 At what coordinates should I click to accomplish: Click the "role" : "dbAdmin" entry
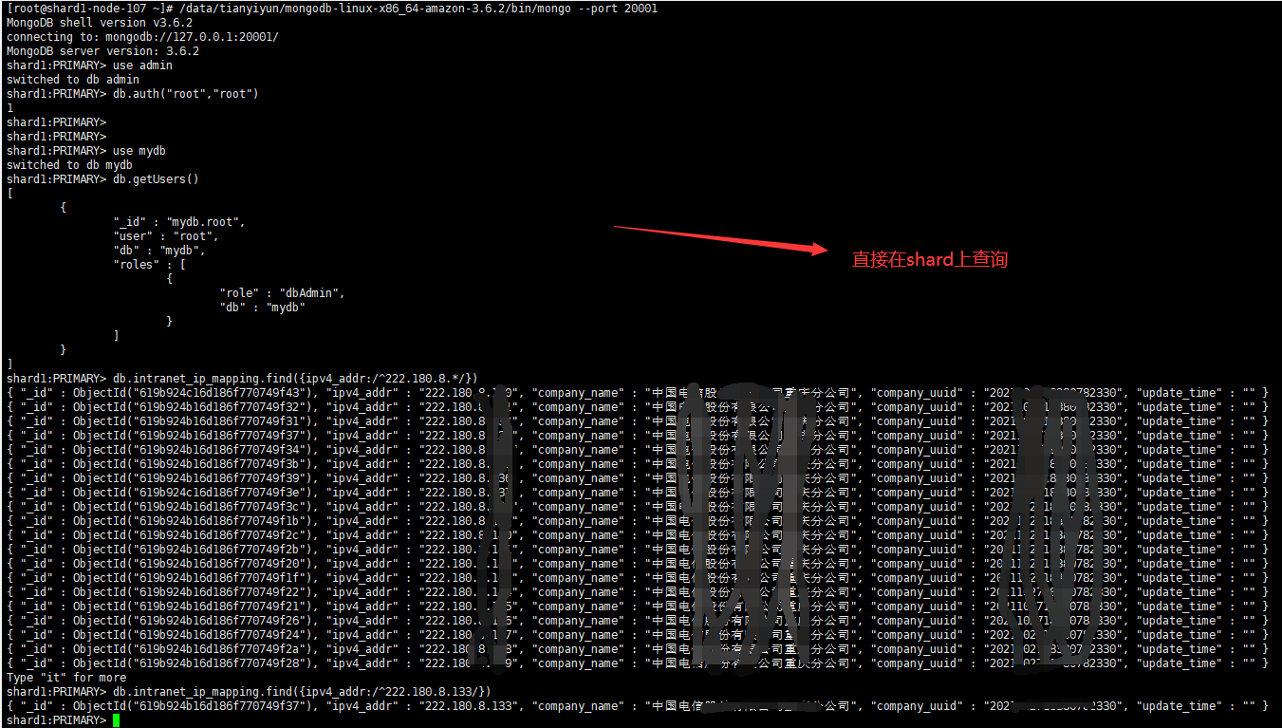tap(282, 293)
